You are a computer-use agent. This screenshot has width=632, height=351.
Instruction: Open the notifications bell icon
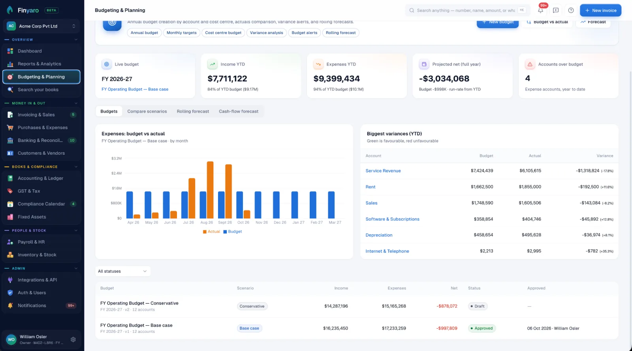(x=540, y=10)
